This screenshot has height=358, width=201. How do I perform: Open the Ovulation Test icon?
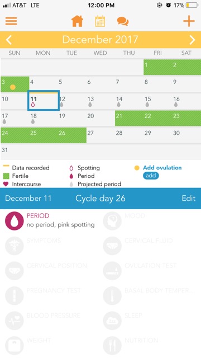click(112, 271)
